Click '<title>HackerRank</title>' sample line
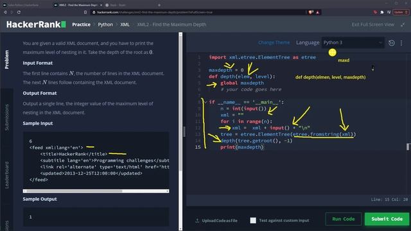 pos(74,154)
